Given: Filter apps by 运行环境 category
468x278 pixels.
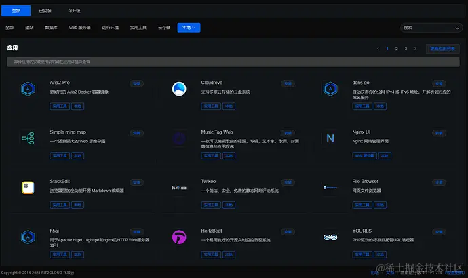Looking at the screenshot, I should pyautogui.click(x=111, y=28).
